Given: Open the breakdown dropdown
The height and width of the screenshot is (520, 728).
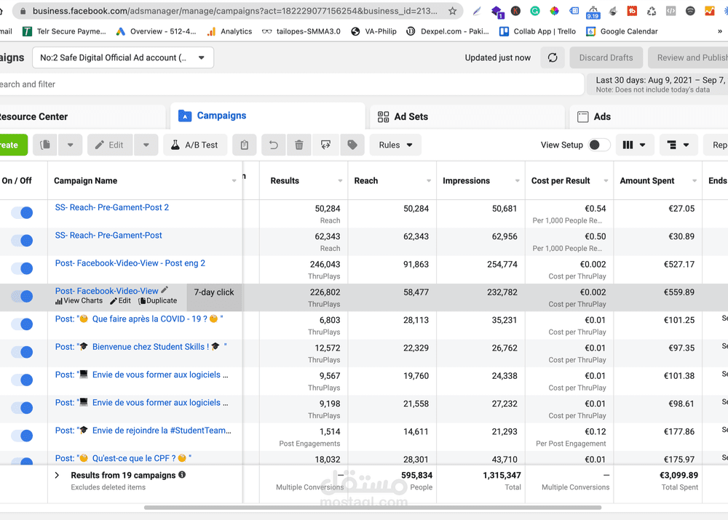Looking at the screenshot, I should pos(678,145).
